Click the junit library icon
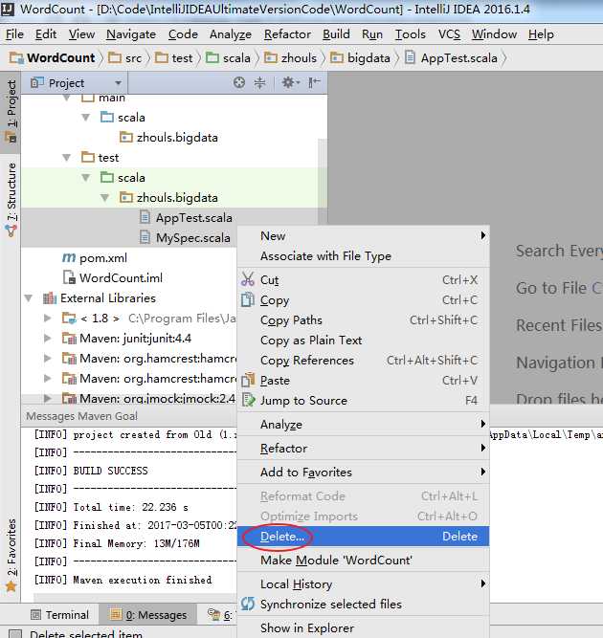The width and height of the screenshot is (603, 638). 69,338
